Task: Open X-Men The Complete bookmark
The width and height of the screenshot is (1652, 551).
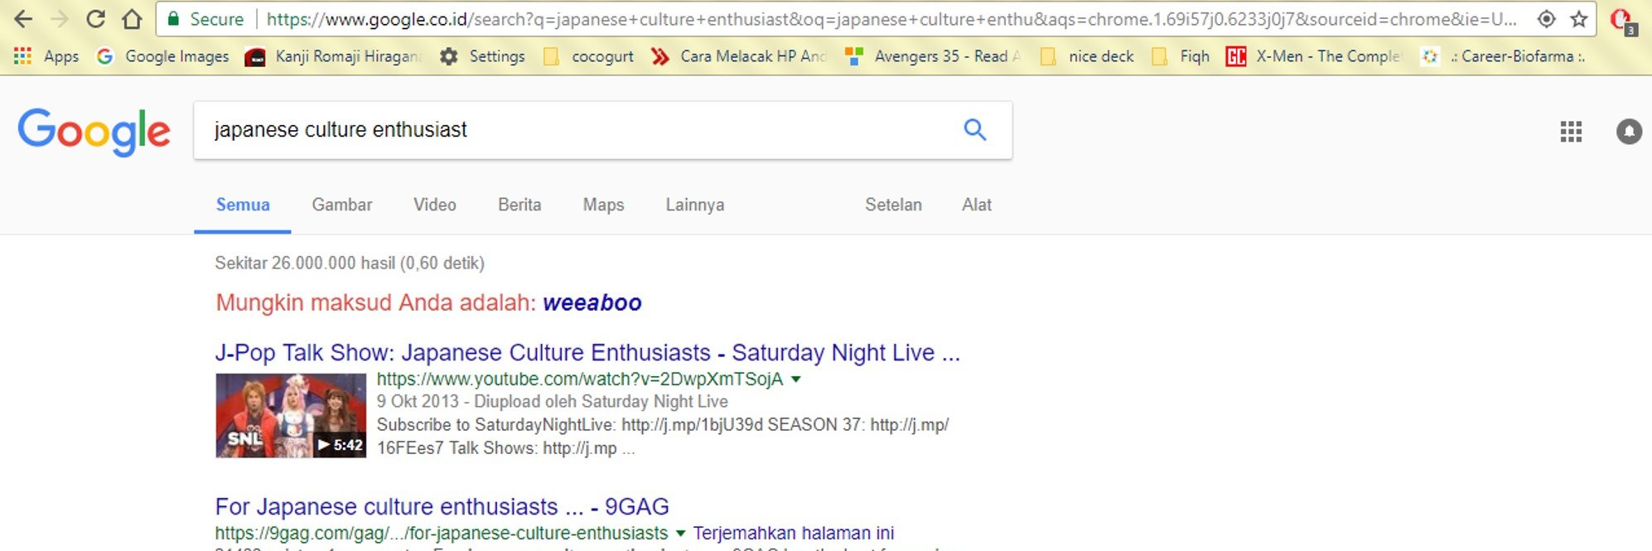Action: point(1314,56)
